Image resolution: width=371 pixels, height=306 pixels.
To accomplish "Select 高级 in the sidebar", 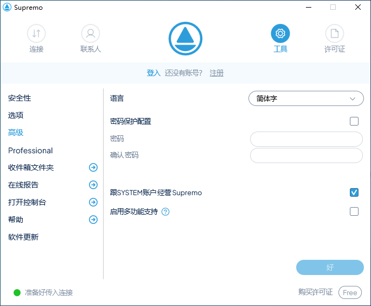I will pyautogui.click(x=16, y=133).
